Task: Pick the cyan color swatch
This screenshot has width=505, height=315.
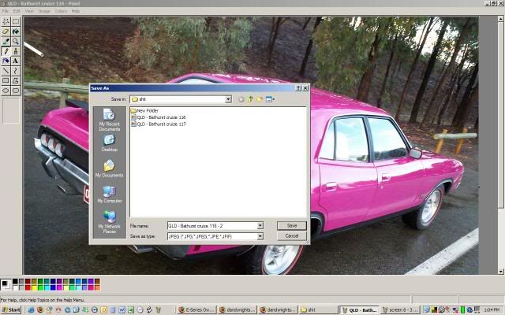Action: (x=47, y=287)
